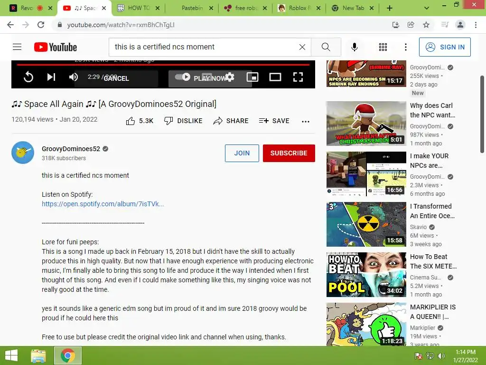
Task: Clear the search box with X
Action: tap(302, 47)
